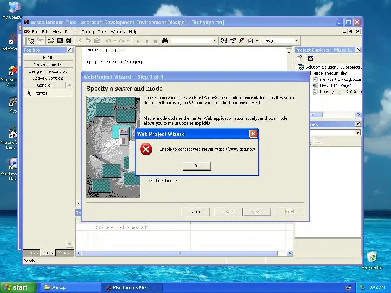Click OK in the error dialog
Viewport: 391px width, 293px height.
tap(197, 166)
